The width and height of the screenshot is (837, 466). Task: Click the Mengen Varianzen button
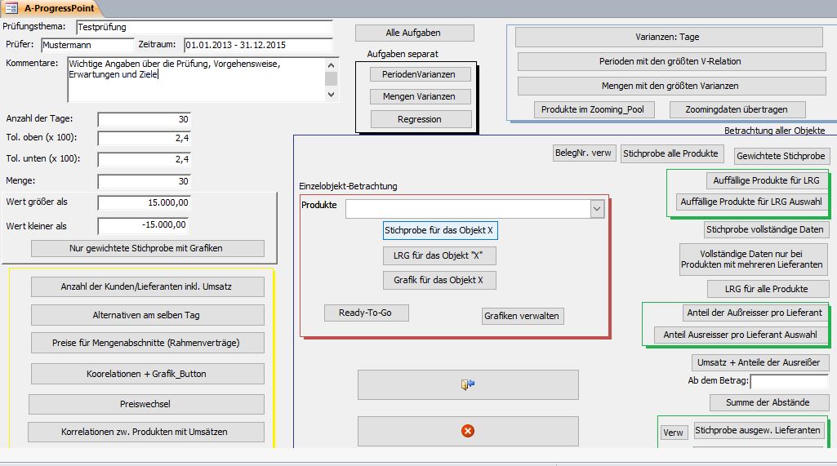click(x=421, y=96)
